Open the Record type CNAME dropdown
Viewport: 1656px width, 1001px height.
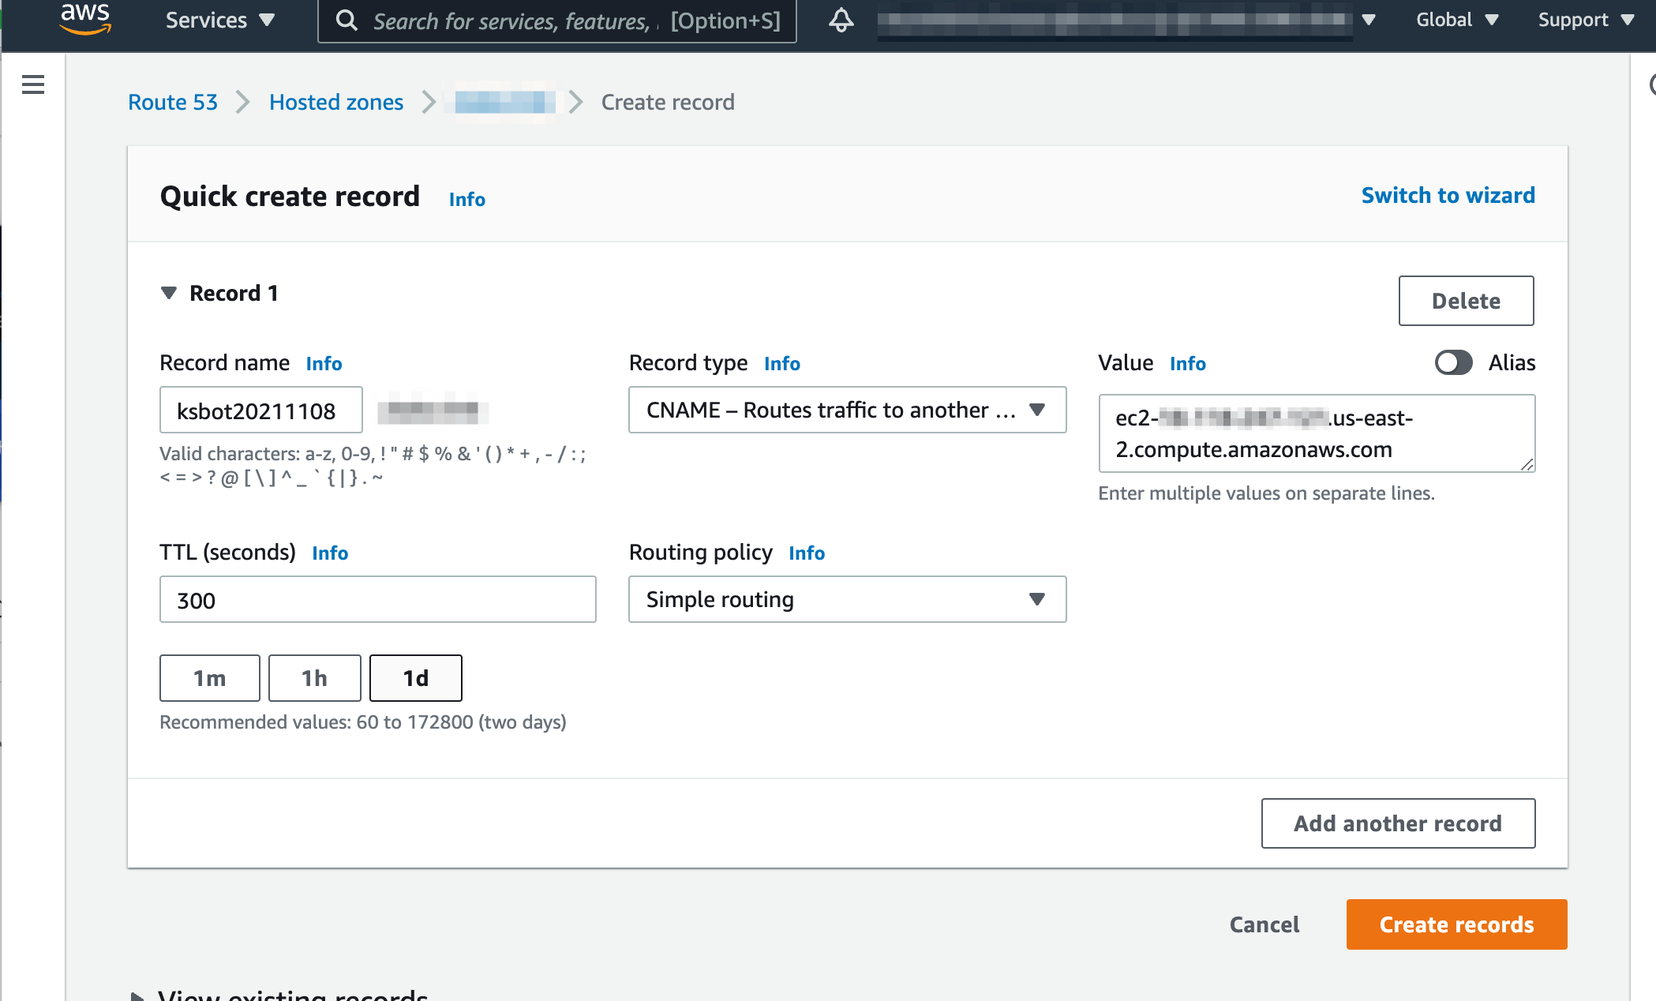pyautogui.click(x=848, y=410)
